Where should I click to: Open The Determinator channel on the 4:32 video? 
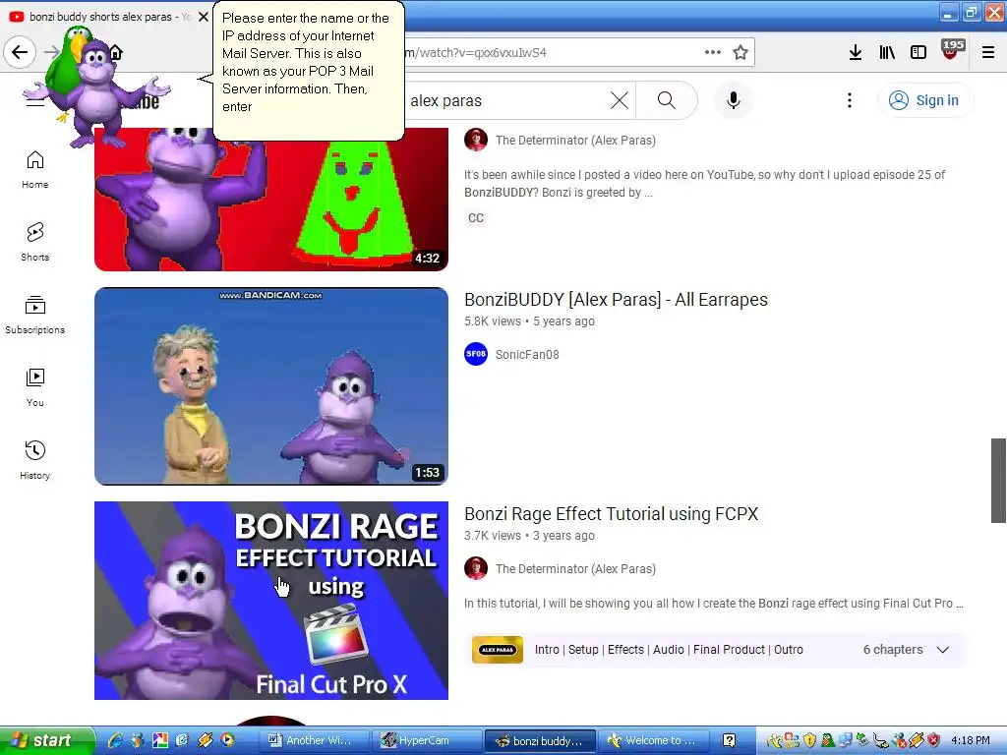[x=575, y=140]
